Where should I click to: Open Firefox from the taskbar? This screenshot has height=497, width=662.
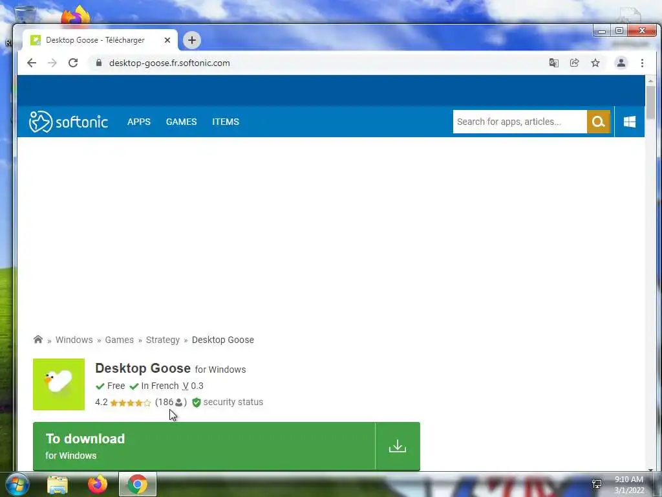tap(98, 484)
